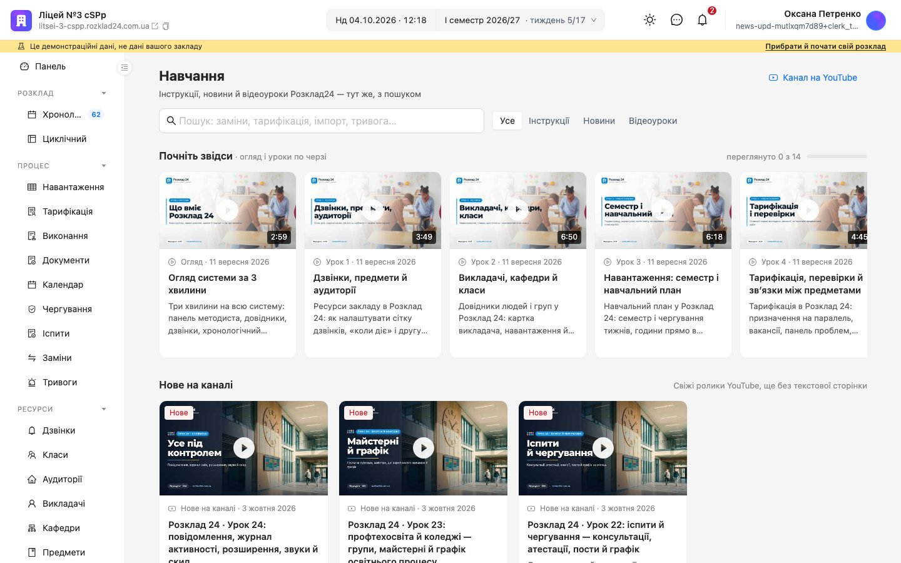Screen dimensions: 901x563
Task: Click the search field for lessons
Action: click(x=322, y=121)
